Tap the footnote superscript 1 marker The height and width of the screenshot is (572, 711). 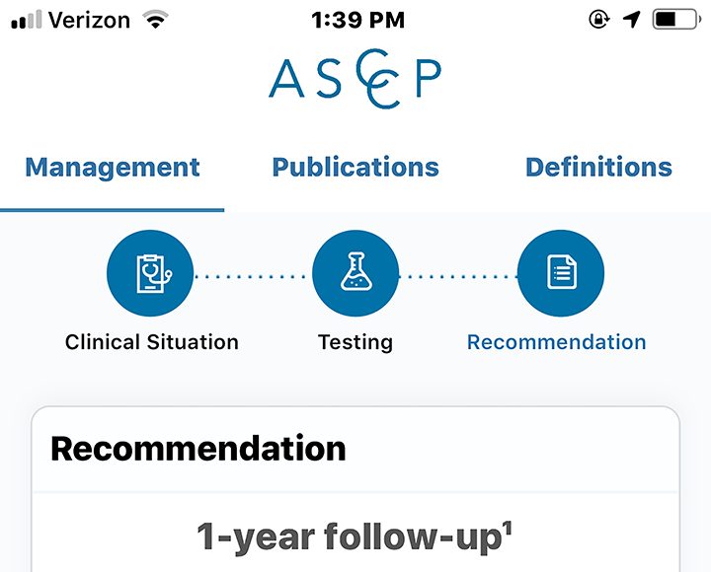click(x=508, y=529)
